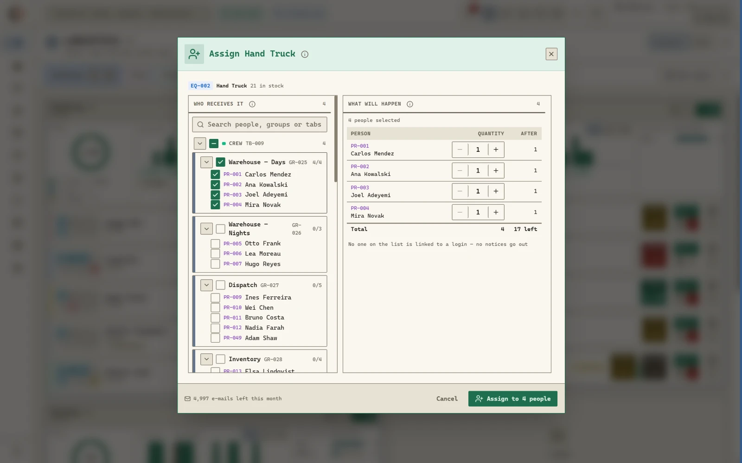Select Otto Frank checkbox

(x=215, y=244)
